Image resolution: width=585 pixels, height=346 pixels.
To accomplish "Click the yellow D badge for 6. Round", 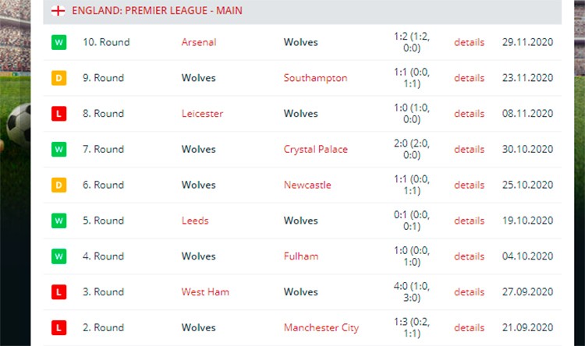I will tap(59, 185).
